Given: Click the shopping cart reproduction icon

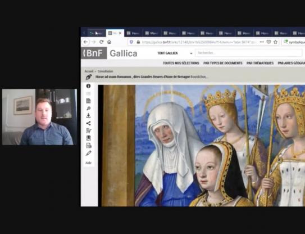Looking at the screenshot, I should (x=89, y=130).
